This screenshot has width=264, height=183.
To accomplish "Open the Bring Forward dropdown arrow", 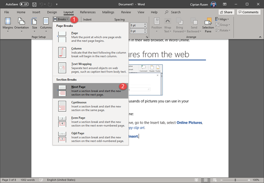I will [185, 31].
